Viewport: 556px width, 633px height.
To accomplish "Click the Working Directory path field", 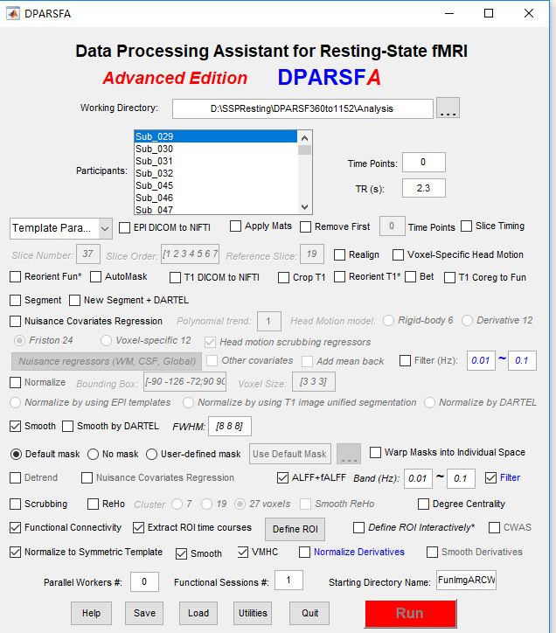I will [x=302, y=108].
